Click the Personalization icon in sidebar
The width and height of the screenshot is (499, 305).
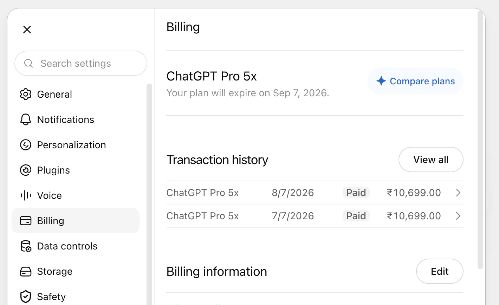pyautogui.click(x=26, y=145)
